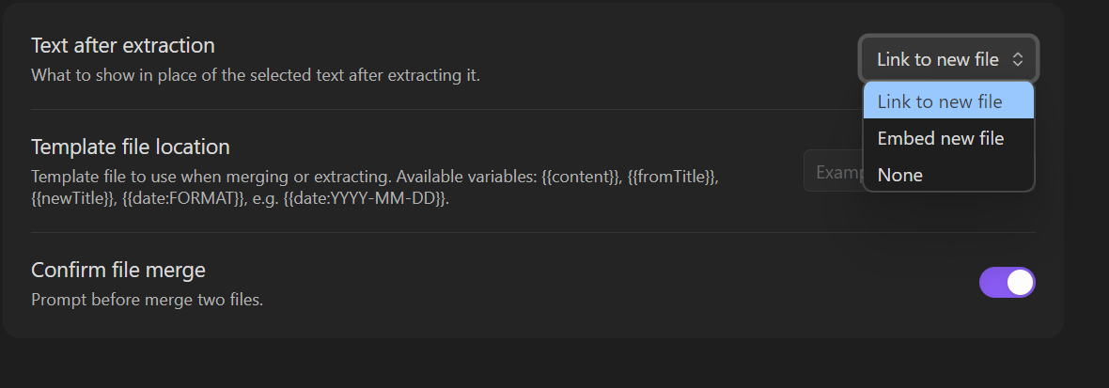Click the "Template file location" heading
Screen dimensions: 1109x388
[x=131, y=147]
